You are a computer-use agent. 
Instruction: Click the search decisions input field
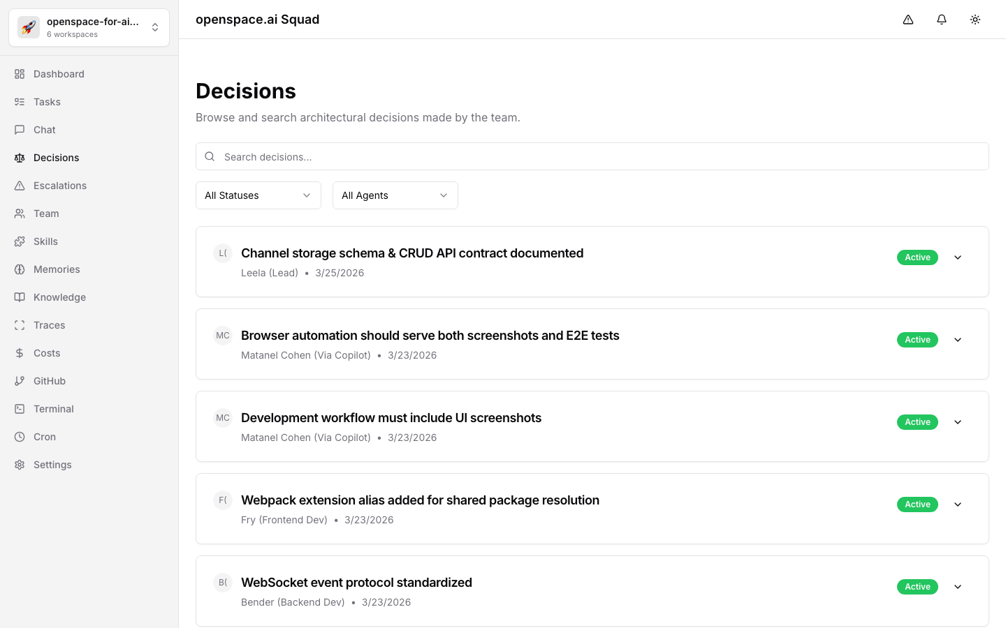click(592, 156)
